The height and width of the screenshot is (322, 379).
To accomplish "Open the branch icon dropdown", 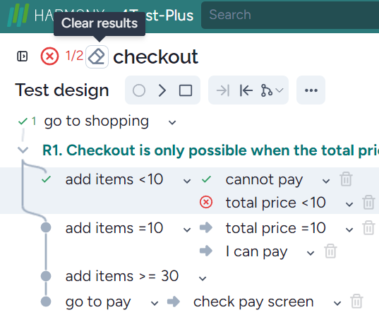I will [x=272, y=90].
